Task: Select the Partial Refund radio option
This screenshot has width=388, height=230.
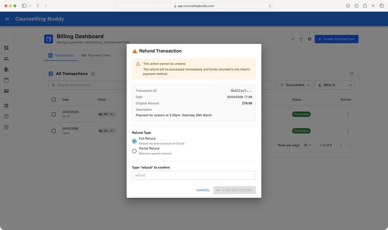Action: click(134, 151)
